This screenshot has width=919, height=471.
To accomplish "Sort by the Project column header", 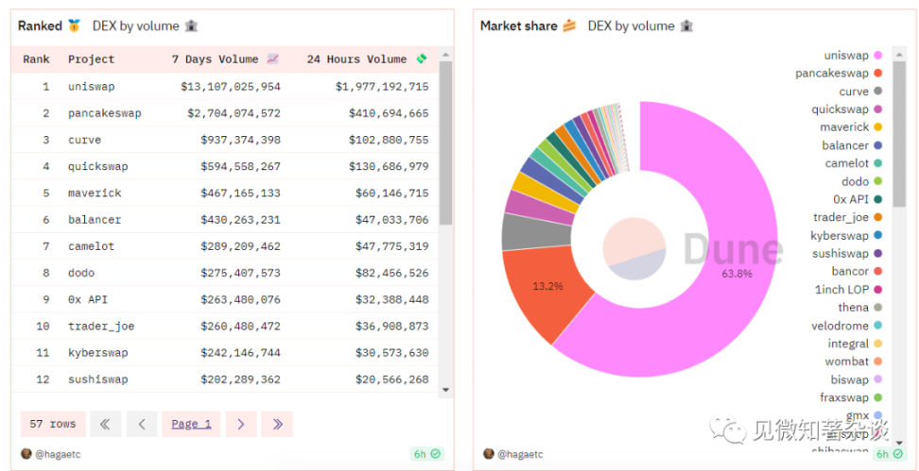I will pyautogui.click(x=91, y=59).
